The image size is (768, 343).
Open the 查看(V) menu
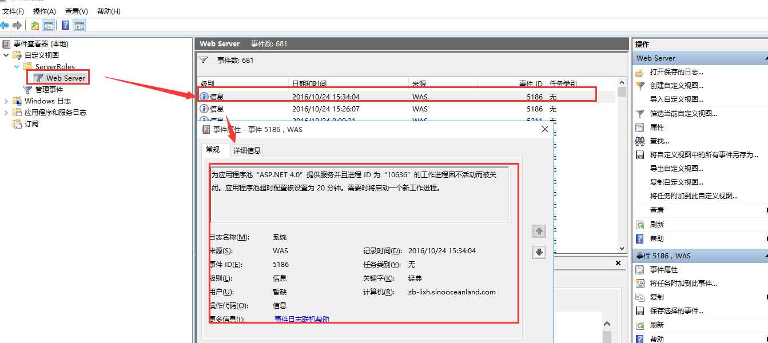(77, 11)
